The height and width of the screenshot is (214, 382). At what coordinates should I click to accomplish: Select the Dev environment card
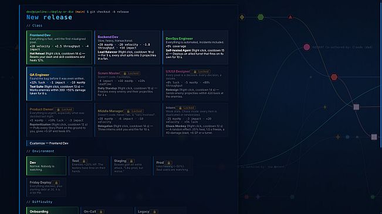tap(46, 165)
